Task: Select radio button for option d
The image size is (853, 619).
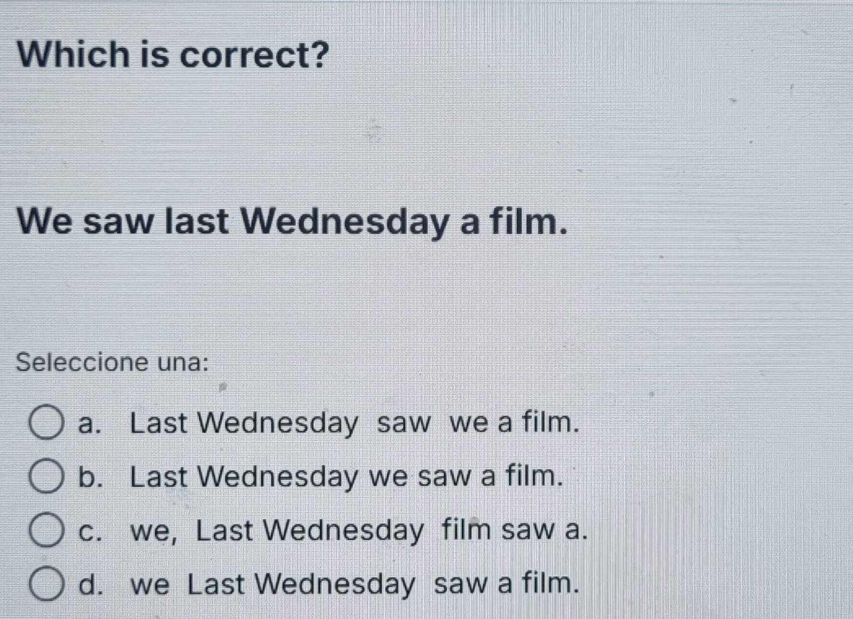Action: tap(47, 583)
